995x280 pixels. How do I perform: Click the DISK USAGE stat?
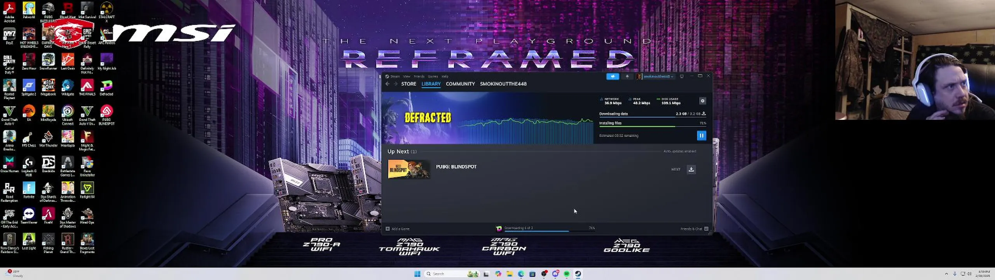[669, 101]
